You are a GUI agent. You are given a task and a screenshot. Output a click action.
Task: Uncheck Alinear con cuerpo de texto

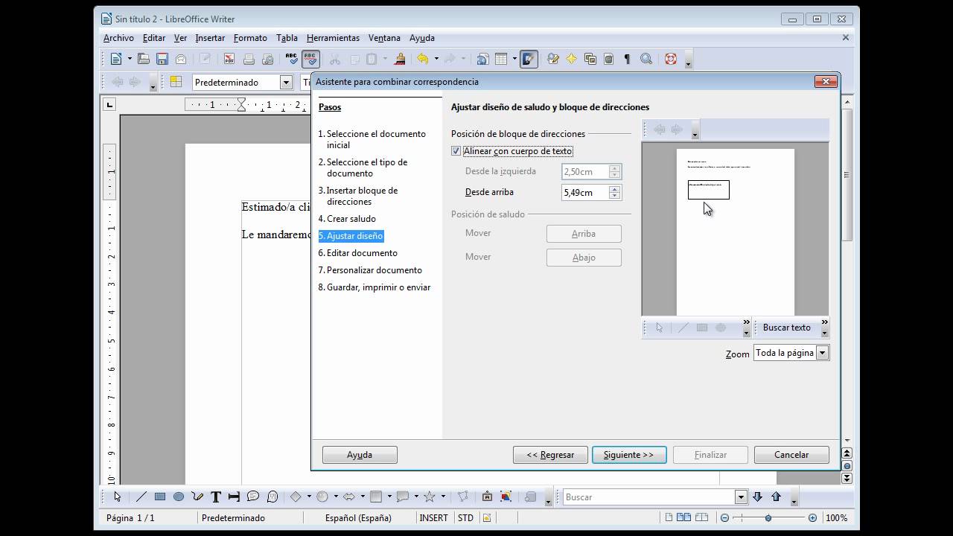click(x=456, y=151)
